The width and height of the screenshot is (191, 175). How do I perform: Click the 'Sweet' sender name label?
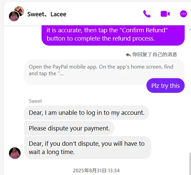click(x=35, y=101)
